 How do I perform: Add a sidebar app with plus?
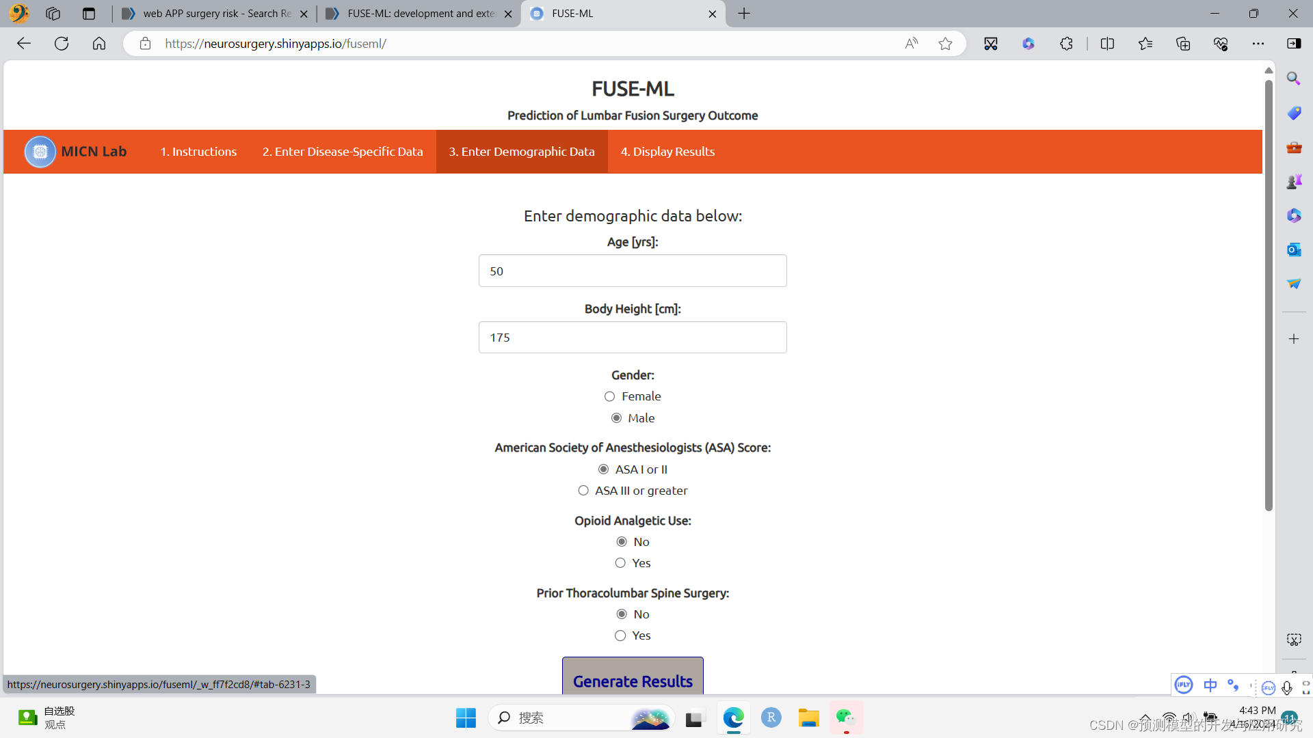click(1294, 339)
